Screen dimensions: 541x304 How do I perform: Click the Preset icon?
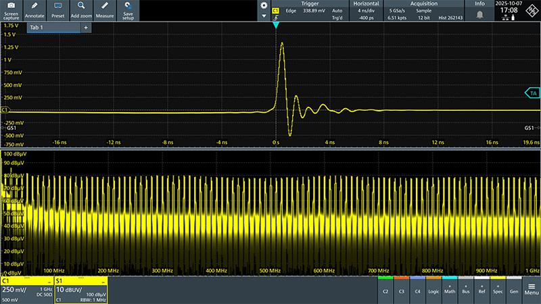pyautogui.click(x=57, y=9)
